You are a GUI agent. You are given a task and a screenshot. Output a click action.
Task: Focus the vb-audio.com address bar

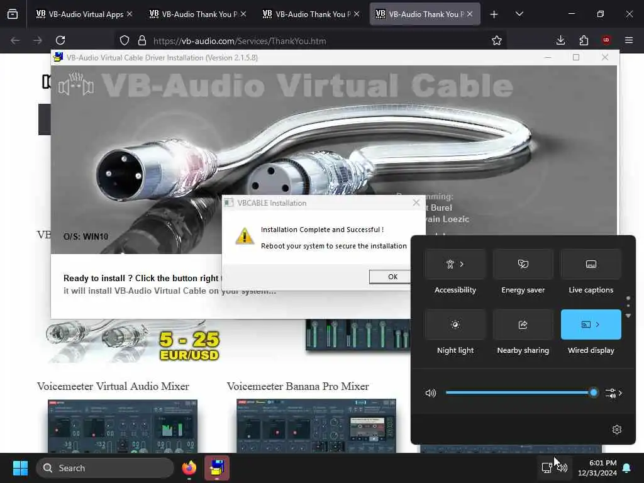pyautogui.click(x=310, y=41)
